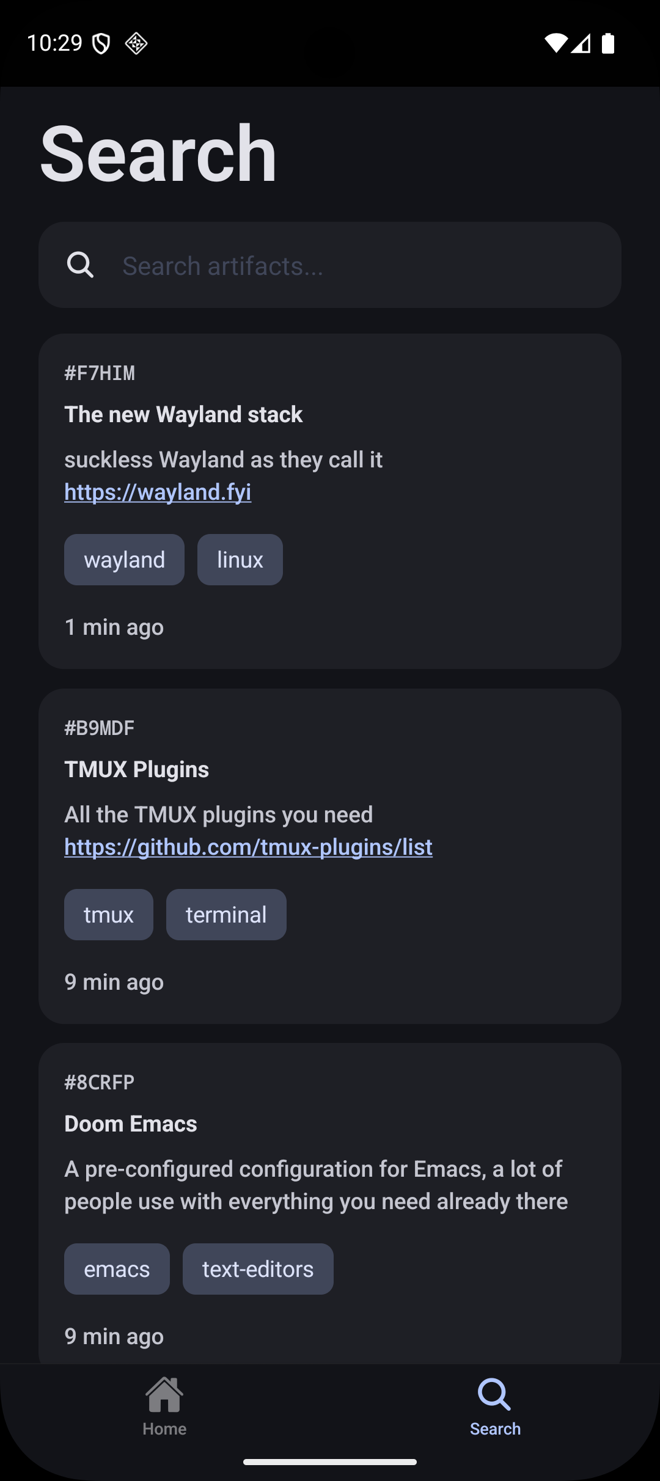Choose the tmux tag chip
660x1481 pixels.
(x=109, y=915)
